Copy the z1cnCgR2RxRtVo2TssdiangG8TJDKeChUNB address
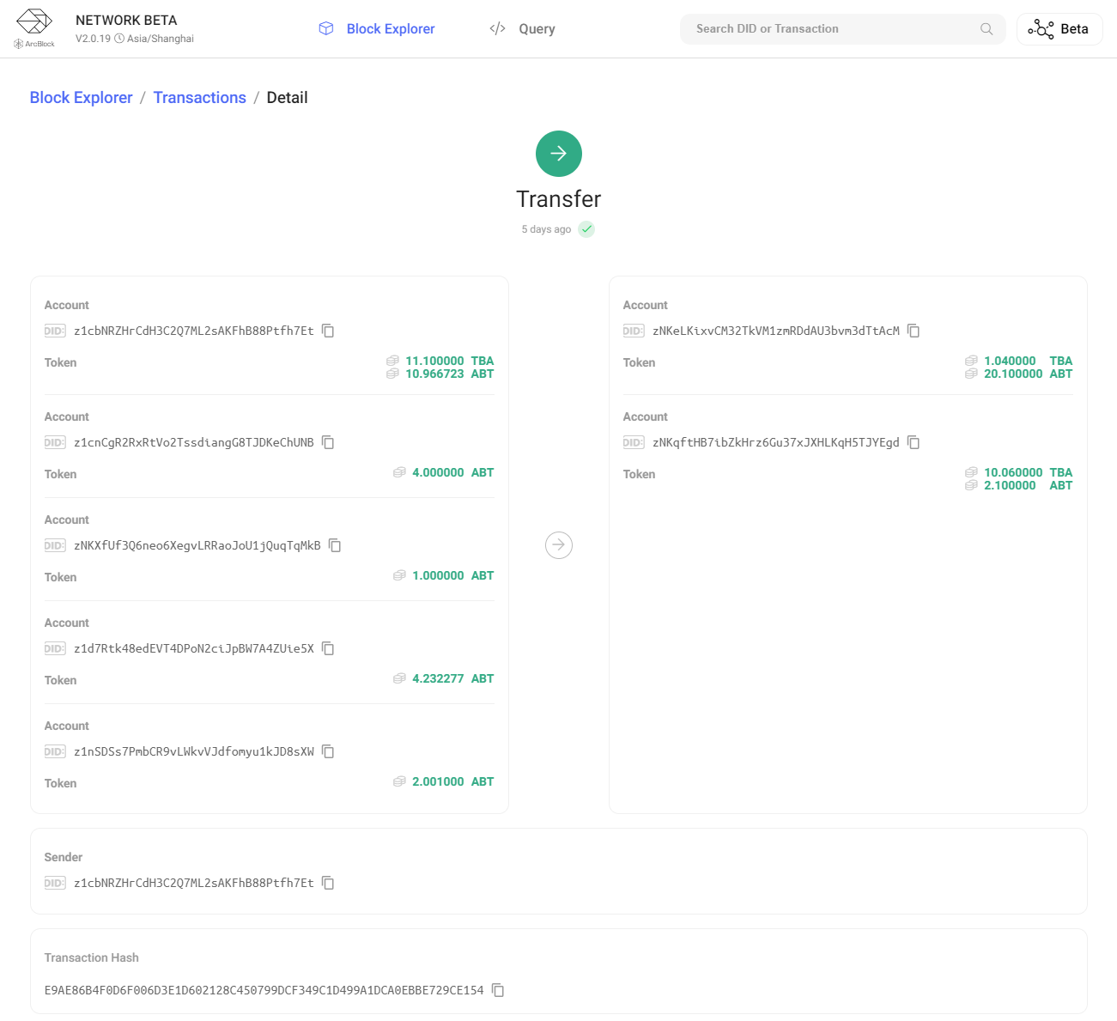This screenshot has width=1117, height=1021. 328,442
